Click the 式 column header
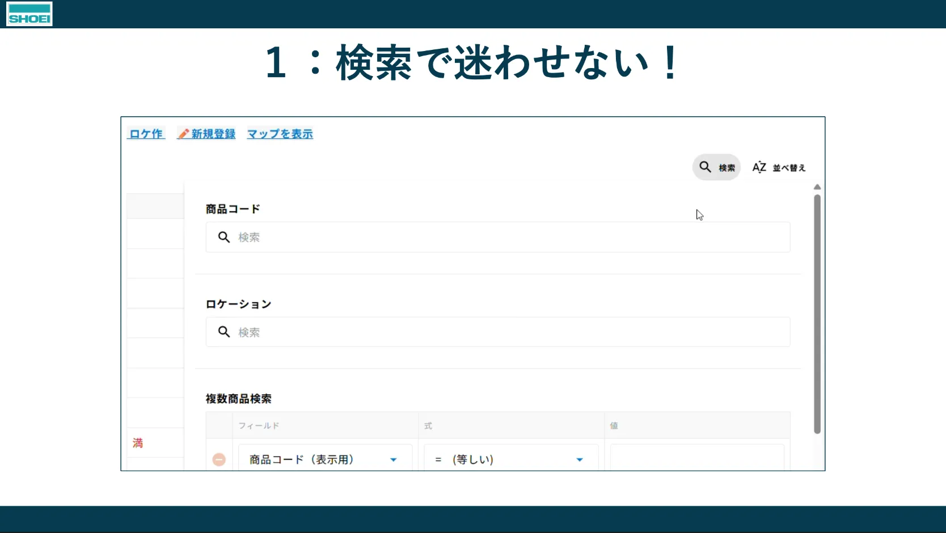 click(428, 425)
